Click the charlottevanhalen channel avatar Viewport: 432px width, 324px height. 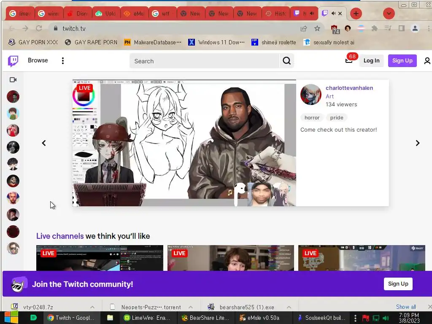pyautogui.click(x=311, y=95)
